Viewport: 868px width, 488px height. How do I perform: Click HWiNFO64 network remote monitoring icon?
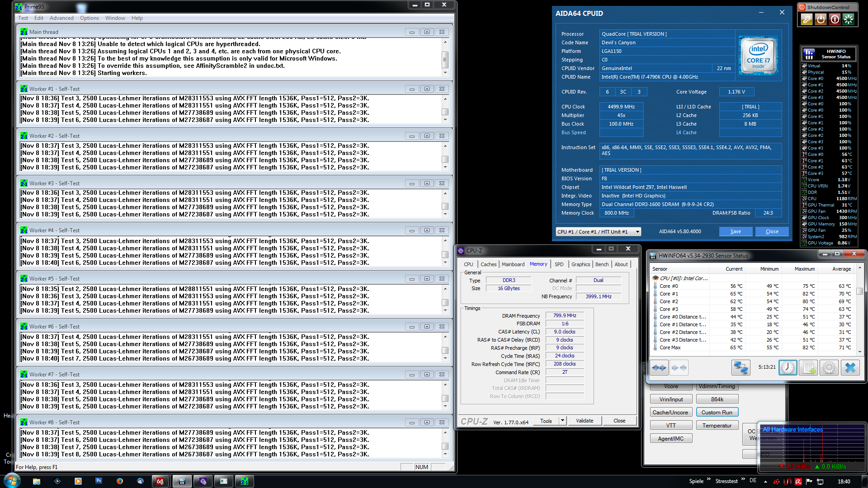(x=741, y=367)
